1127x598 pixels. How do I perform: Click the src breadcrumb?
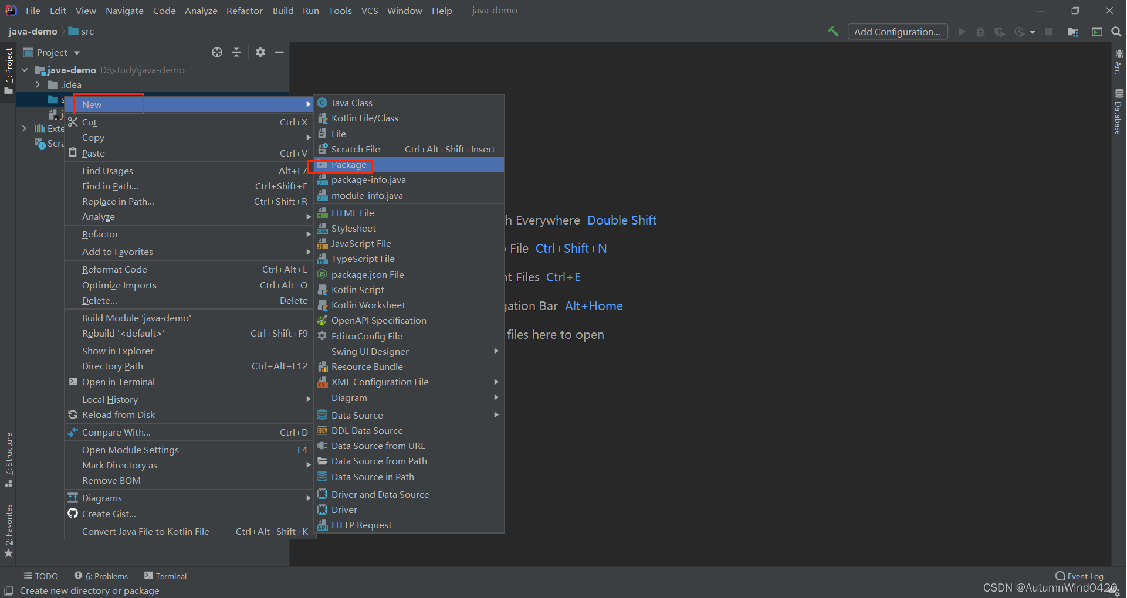[x=81, y=32]
